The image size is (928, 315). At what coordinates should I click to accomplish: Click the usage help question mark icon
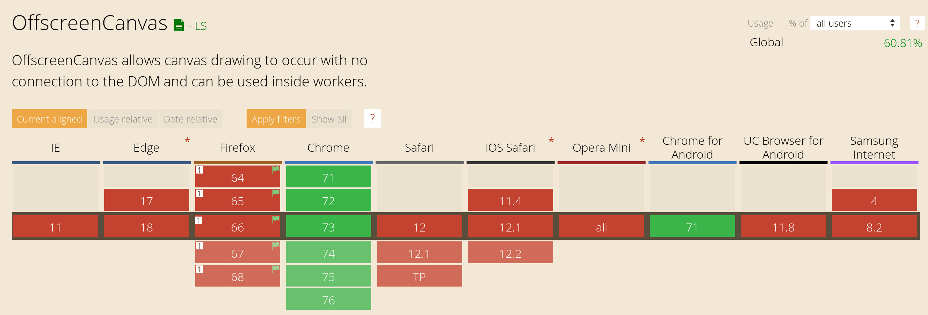(917, 23)
